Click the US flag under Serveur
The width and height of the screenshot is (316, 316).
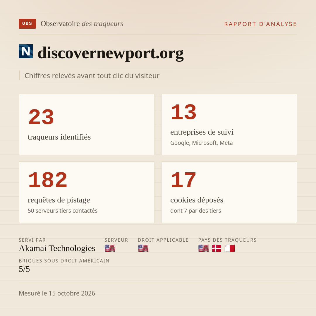110,248
